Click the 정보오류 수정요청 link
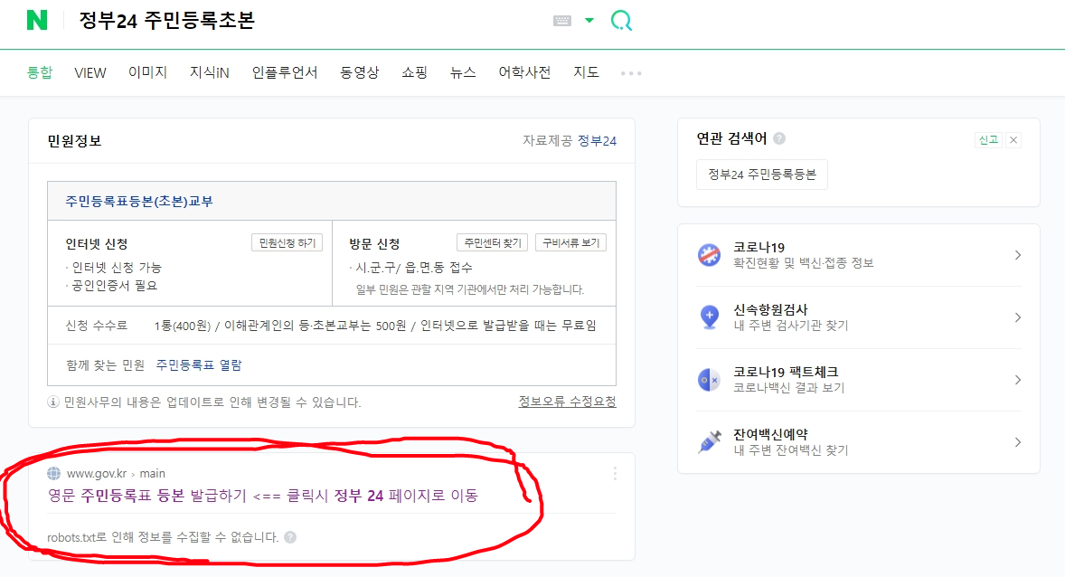Viewport: 1065px width, 577px height. pyautogui.click(x=567, y=402)
